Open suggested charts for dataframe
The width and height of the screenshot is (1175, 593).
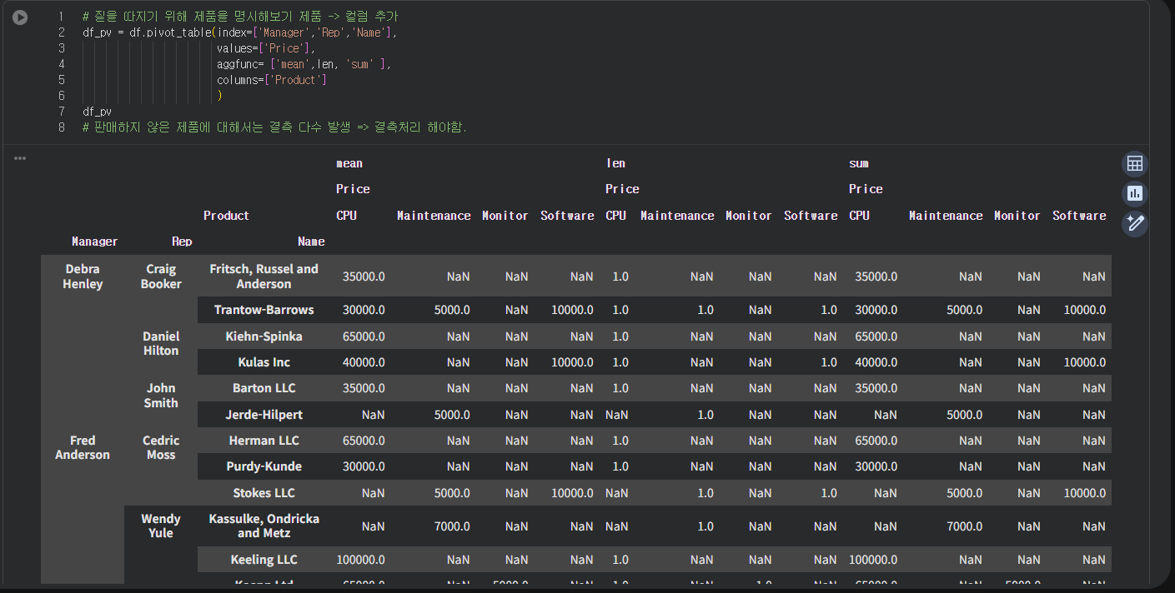(1134, 194)
